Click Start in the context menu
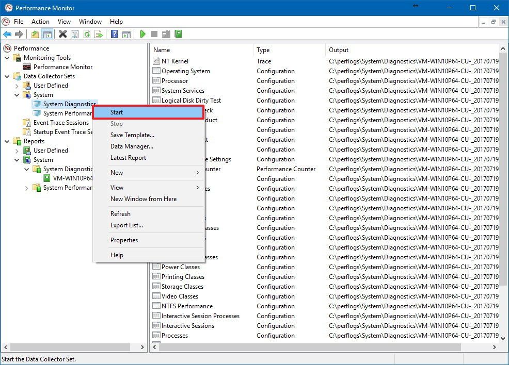 [x=117, y=112]
